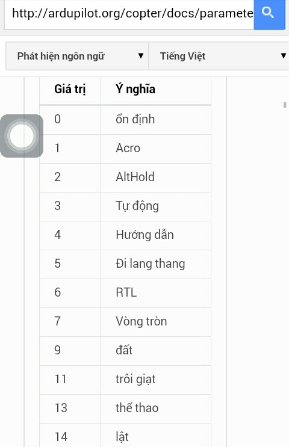Click the small page scrollbar thumb

(285, 105)
